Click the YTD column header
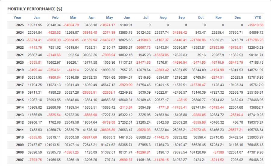271x166 pixels. (258, 17)
